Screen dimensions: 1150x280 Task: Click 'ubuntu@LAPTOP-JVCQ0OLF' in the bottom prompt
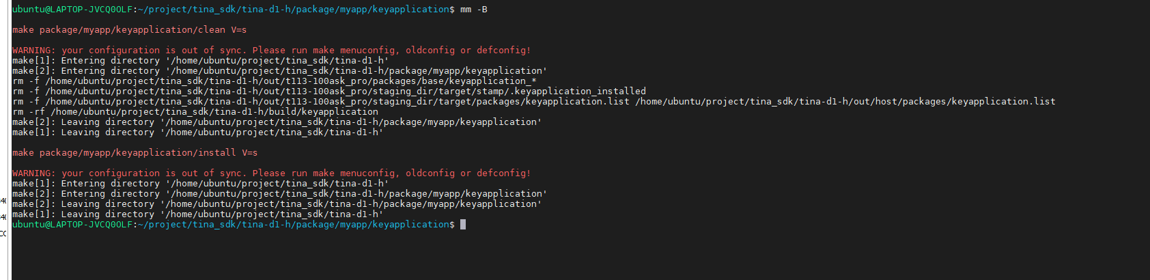click(72, 224)
